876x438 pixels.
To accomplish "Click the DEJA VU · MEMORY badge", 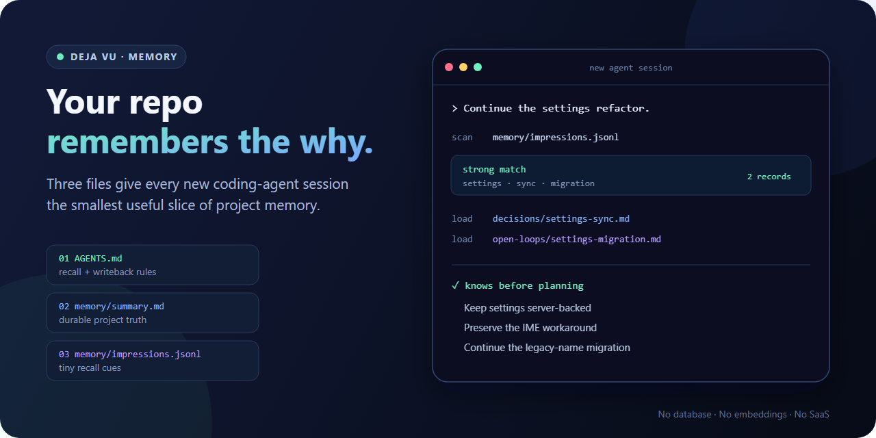I will pos(116,57).
